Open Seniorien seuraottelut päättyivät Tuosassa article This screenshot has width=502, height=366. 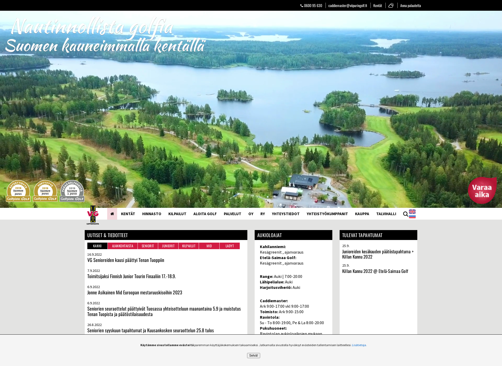click(x=164, y=311)
